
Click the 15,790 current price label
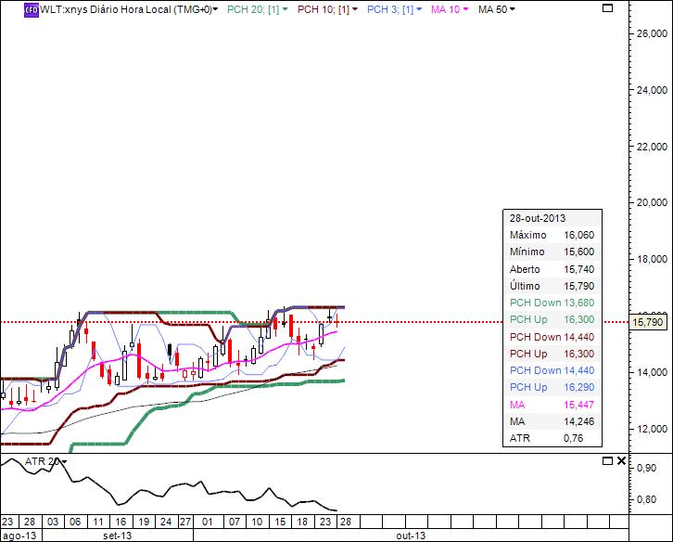pos(648,322)
